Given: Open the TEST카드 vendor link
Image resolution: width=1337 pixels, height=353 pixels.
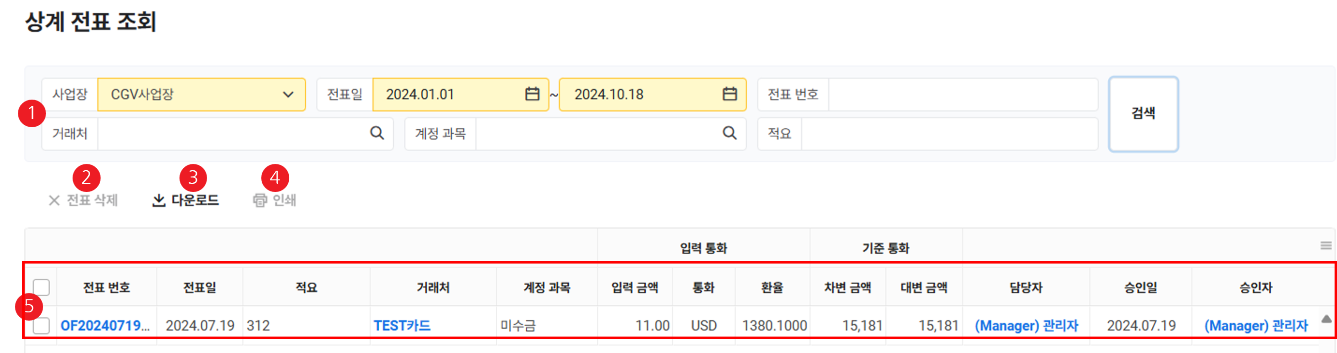Looking at the screenshot, I should [x=402, y=325].
